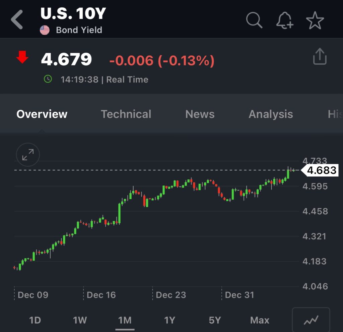Add a price alert with bell icon
The width and height of the screenshot is (343, 332).
click(x=284, y=21)
